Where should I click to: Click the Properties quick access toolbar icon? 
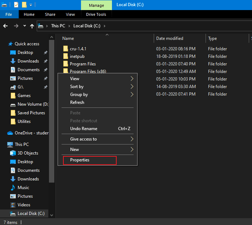tap(16, 5)
